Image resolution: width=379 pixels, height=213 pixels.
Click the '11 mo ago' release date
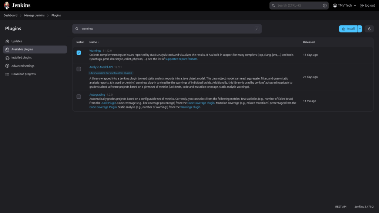pyautogui.click(x=310, y=101)
